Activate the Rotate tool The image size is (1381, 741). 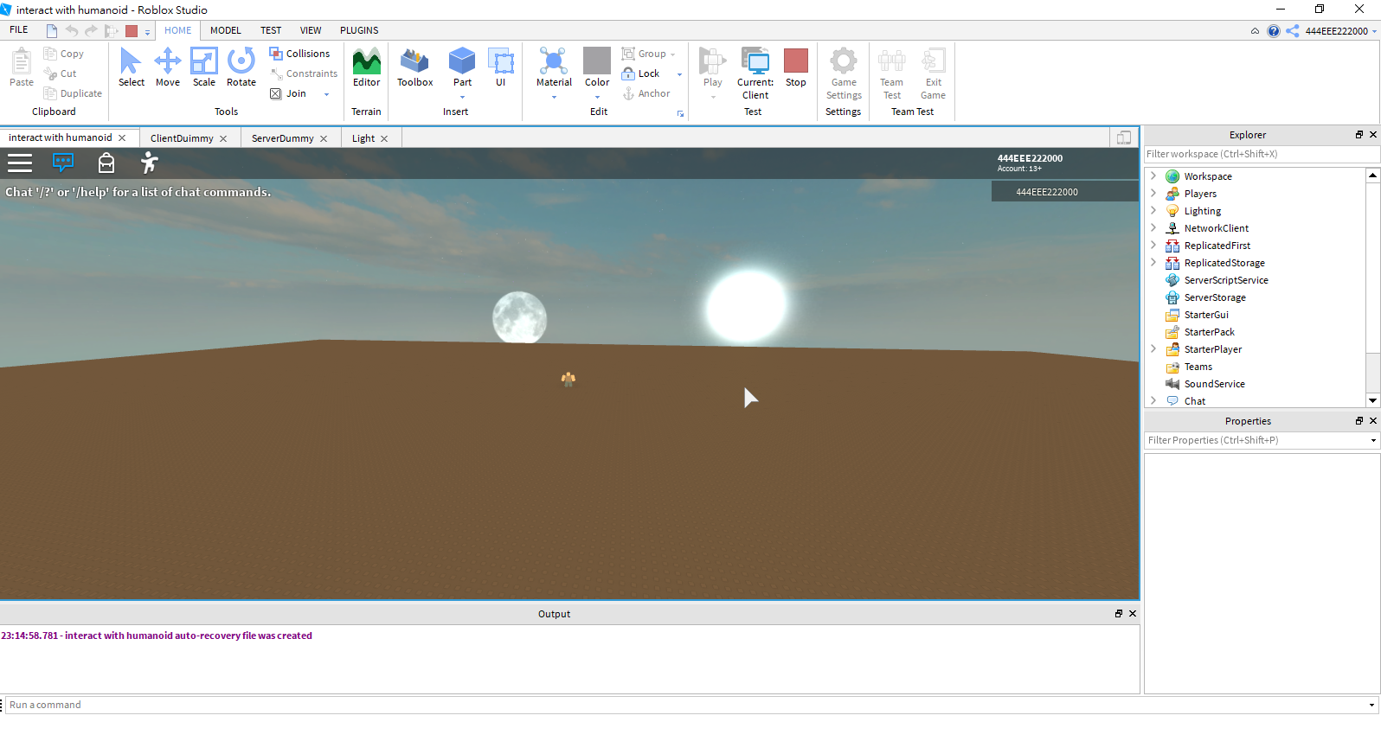coord(241,67)
